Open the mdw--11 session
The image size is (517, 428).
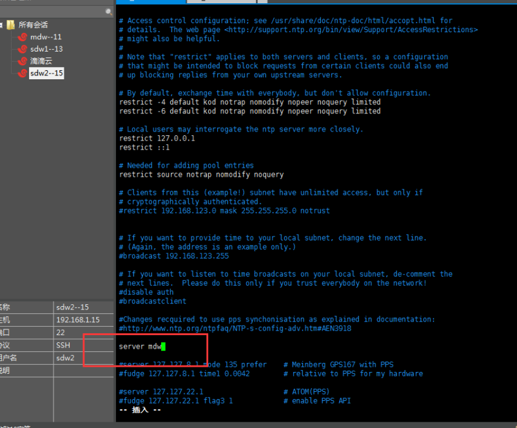click(x=46, y=37)
